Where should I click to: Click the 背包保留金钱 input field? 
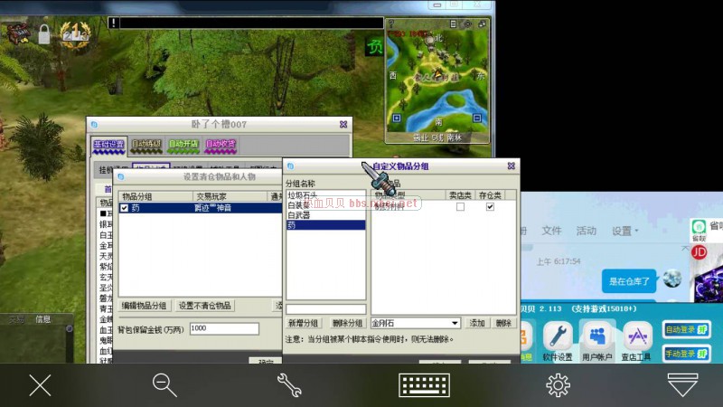(223, 328)
